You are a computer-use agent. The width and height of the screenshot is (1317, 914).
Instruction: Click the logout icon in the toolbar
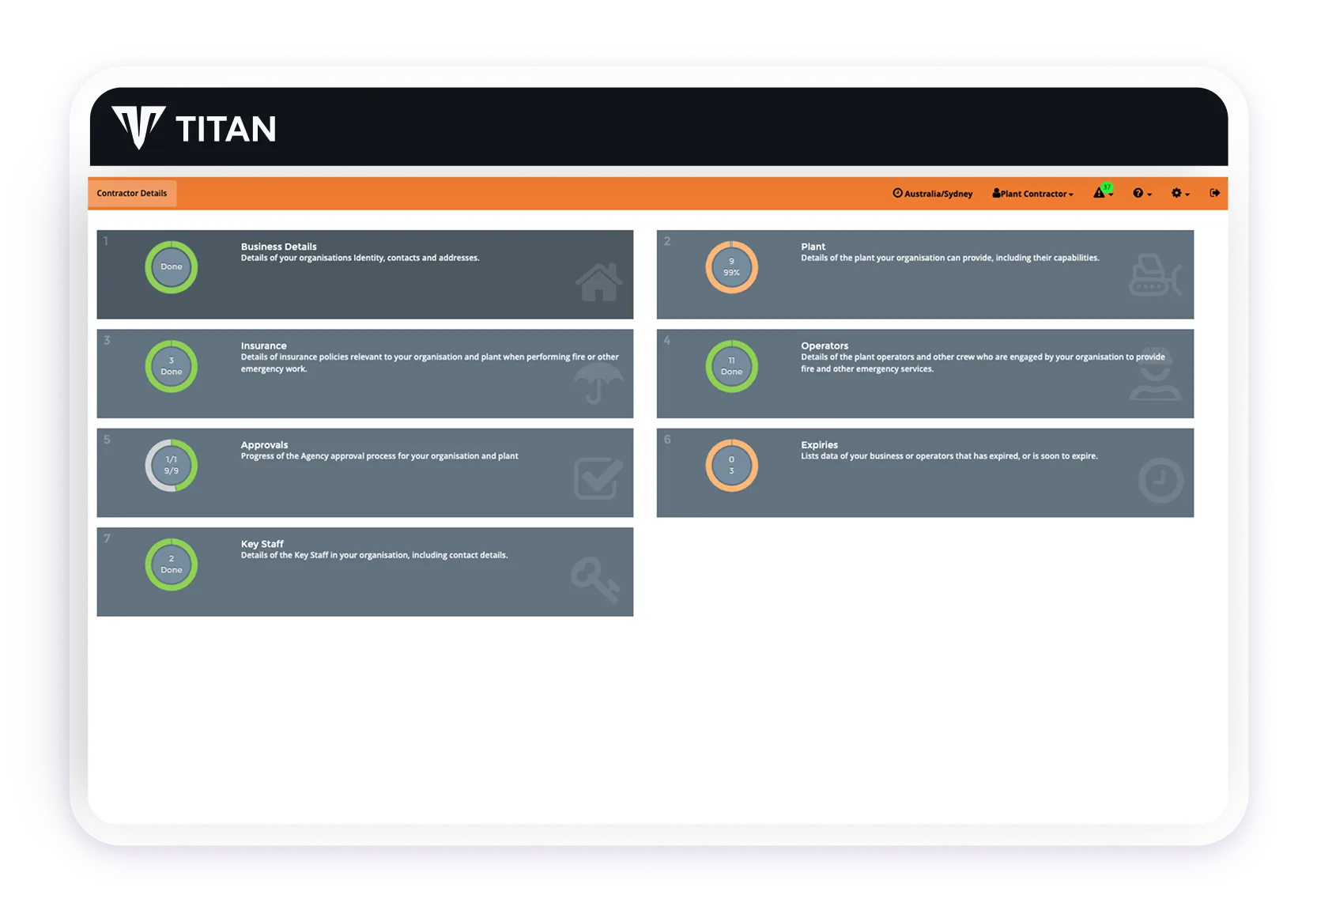coord(1214,192)
